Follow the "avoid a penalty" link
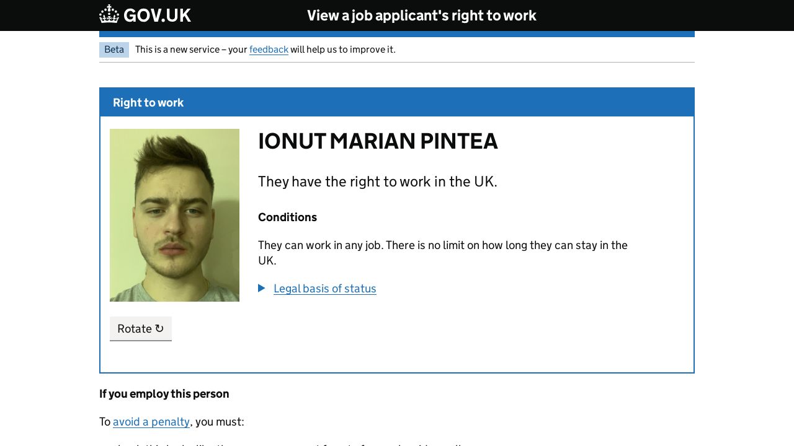This screenshot has height=446, width=794. pyautogui.click(x=151, y=422)
